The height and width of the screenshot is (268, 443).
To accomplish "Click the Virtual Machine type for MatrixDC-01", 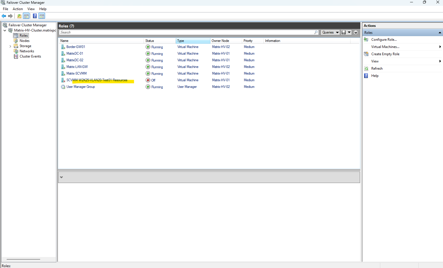I will [x=188, y=53].
